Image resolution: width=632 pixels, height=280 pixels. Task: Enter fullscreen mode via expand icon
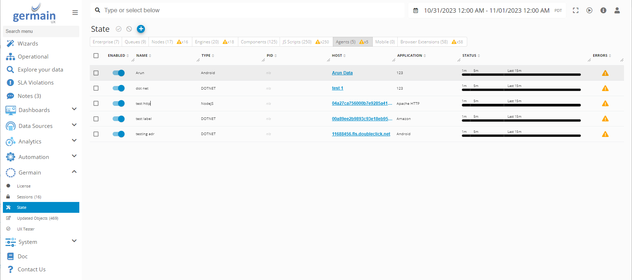(576, 10)
